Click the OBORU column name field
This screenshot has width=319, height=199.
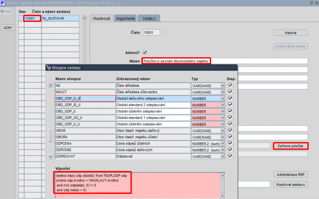[x=85, y=137]
